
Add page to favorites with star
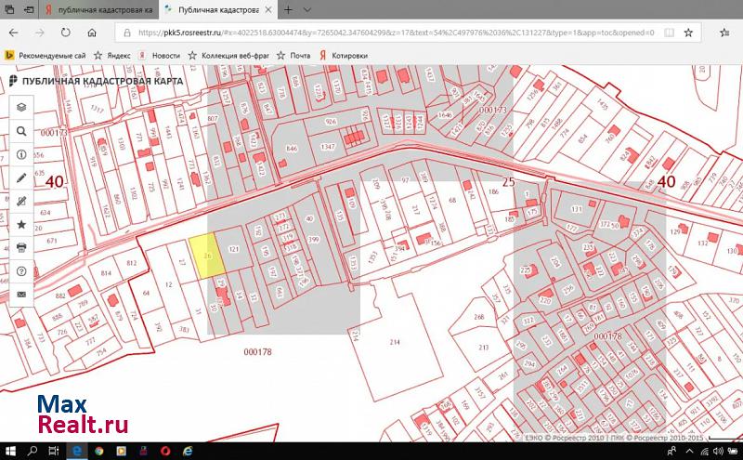(688, 32)
